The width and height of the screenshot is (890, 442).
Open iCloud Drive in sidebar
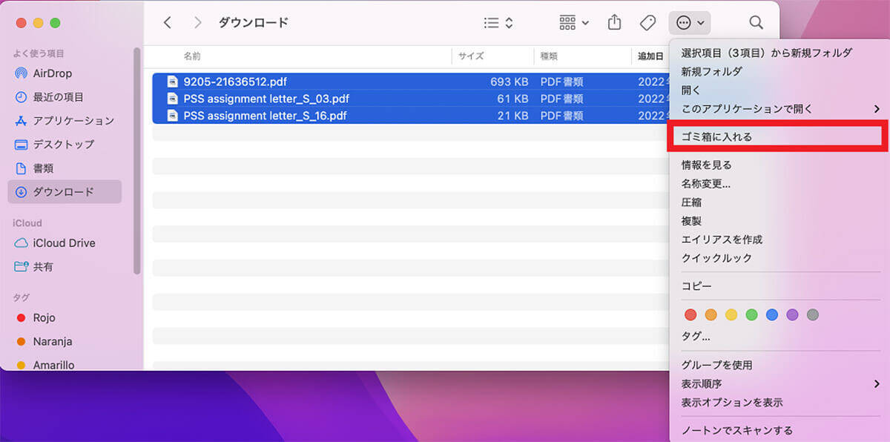click(x=64, y=243)
